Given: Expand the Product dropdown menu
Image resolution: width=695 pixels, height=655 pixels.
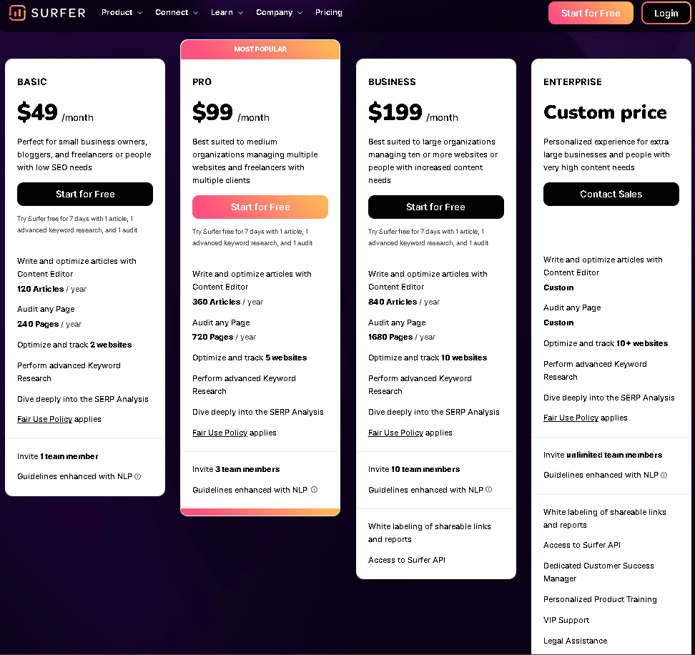Looking at the screenshot, I should [122, 12].
